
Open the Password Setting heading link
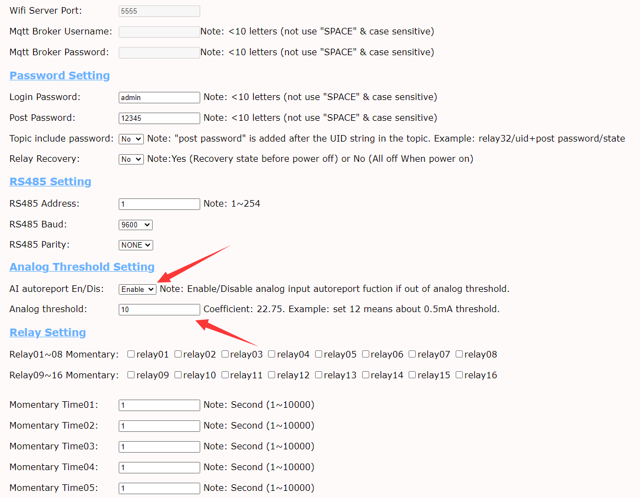(x=60, y=75)
